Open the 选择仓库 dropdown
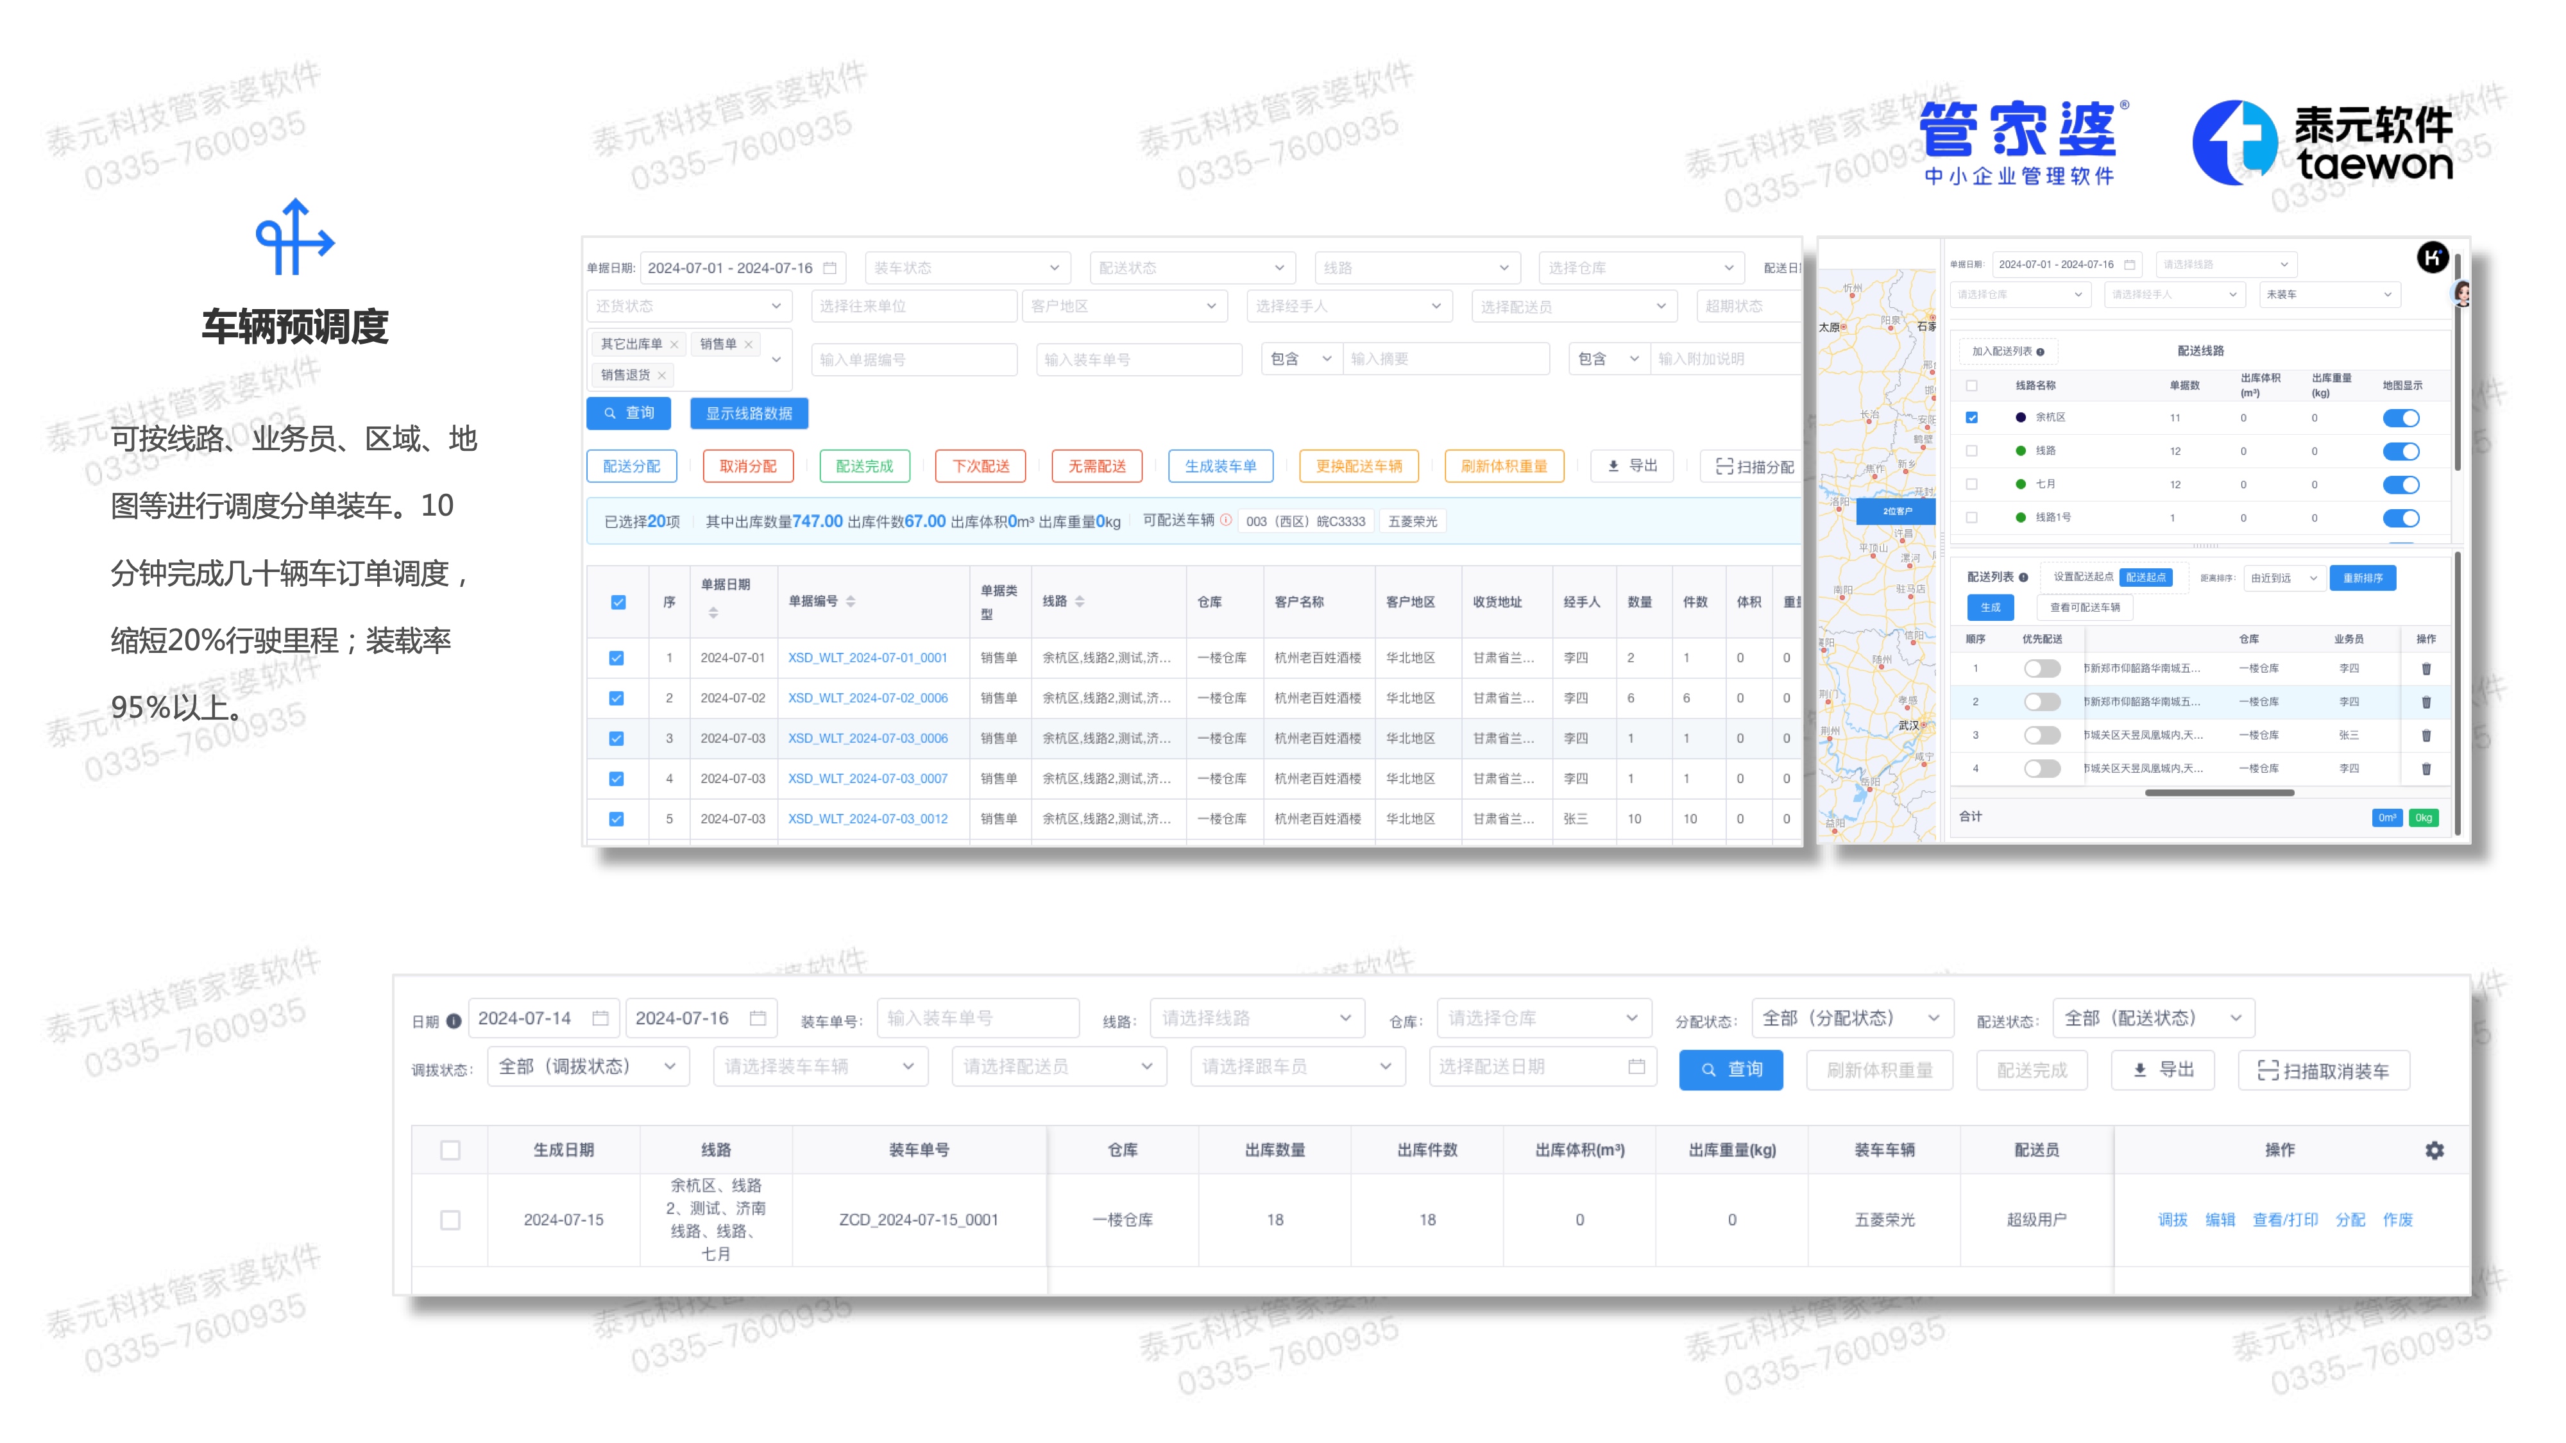Viewport: 2566px width, 1443px height. (x=1642, y=268)
